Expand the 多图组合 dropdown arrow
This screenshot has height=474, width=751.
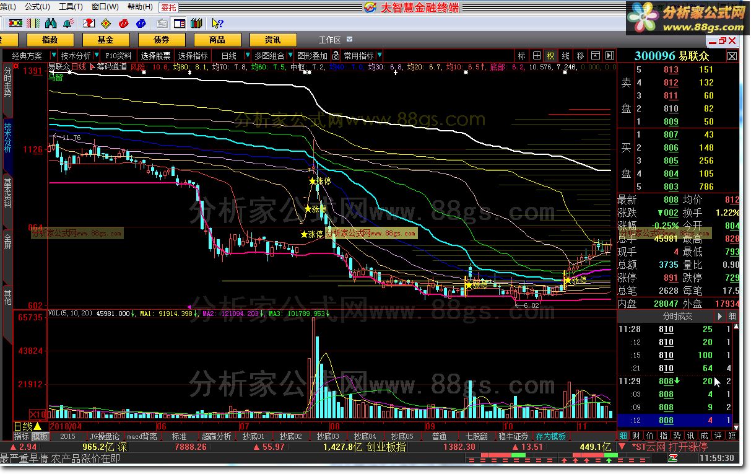pyautogui.click(x=290, y=56)
